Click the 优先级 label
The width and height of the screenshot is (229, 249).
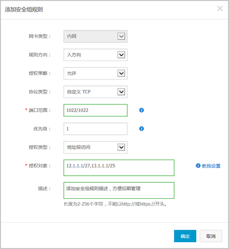42,129
